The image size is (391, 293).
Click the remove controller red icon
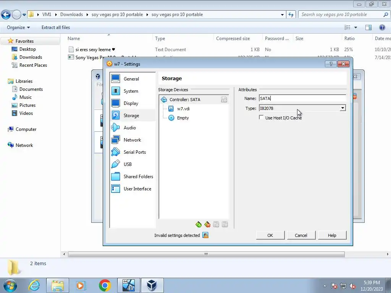207,225
